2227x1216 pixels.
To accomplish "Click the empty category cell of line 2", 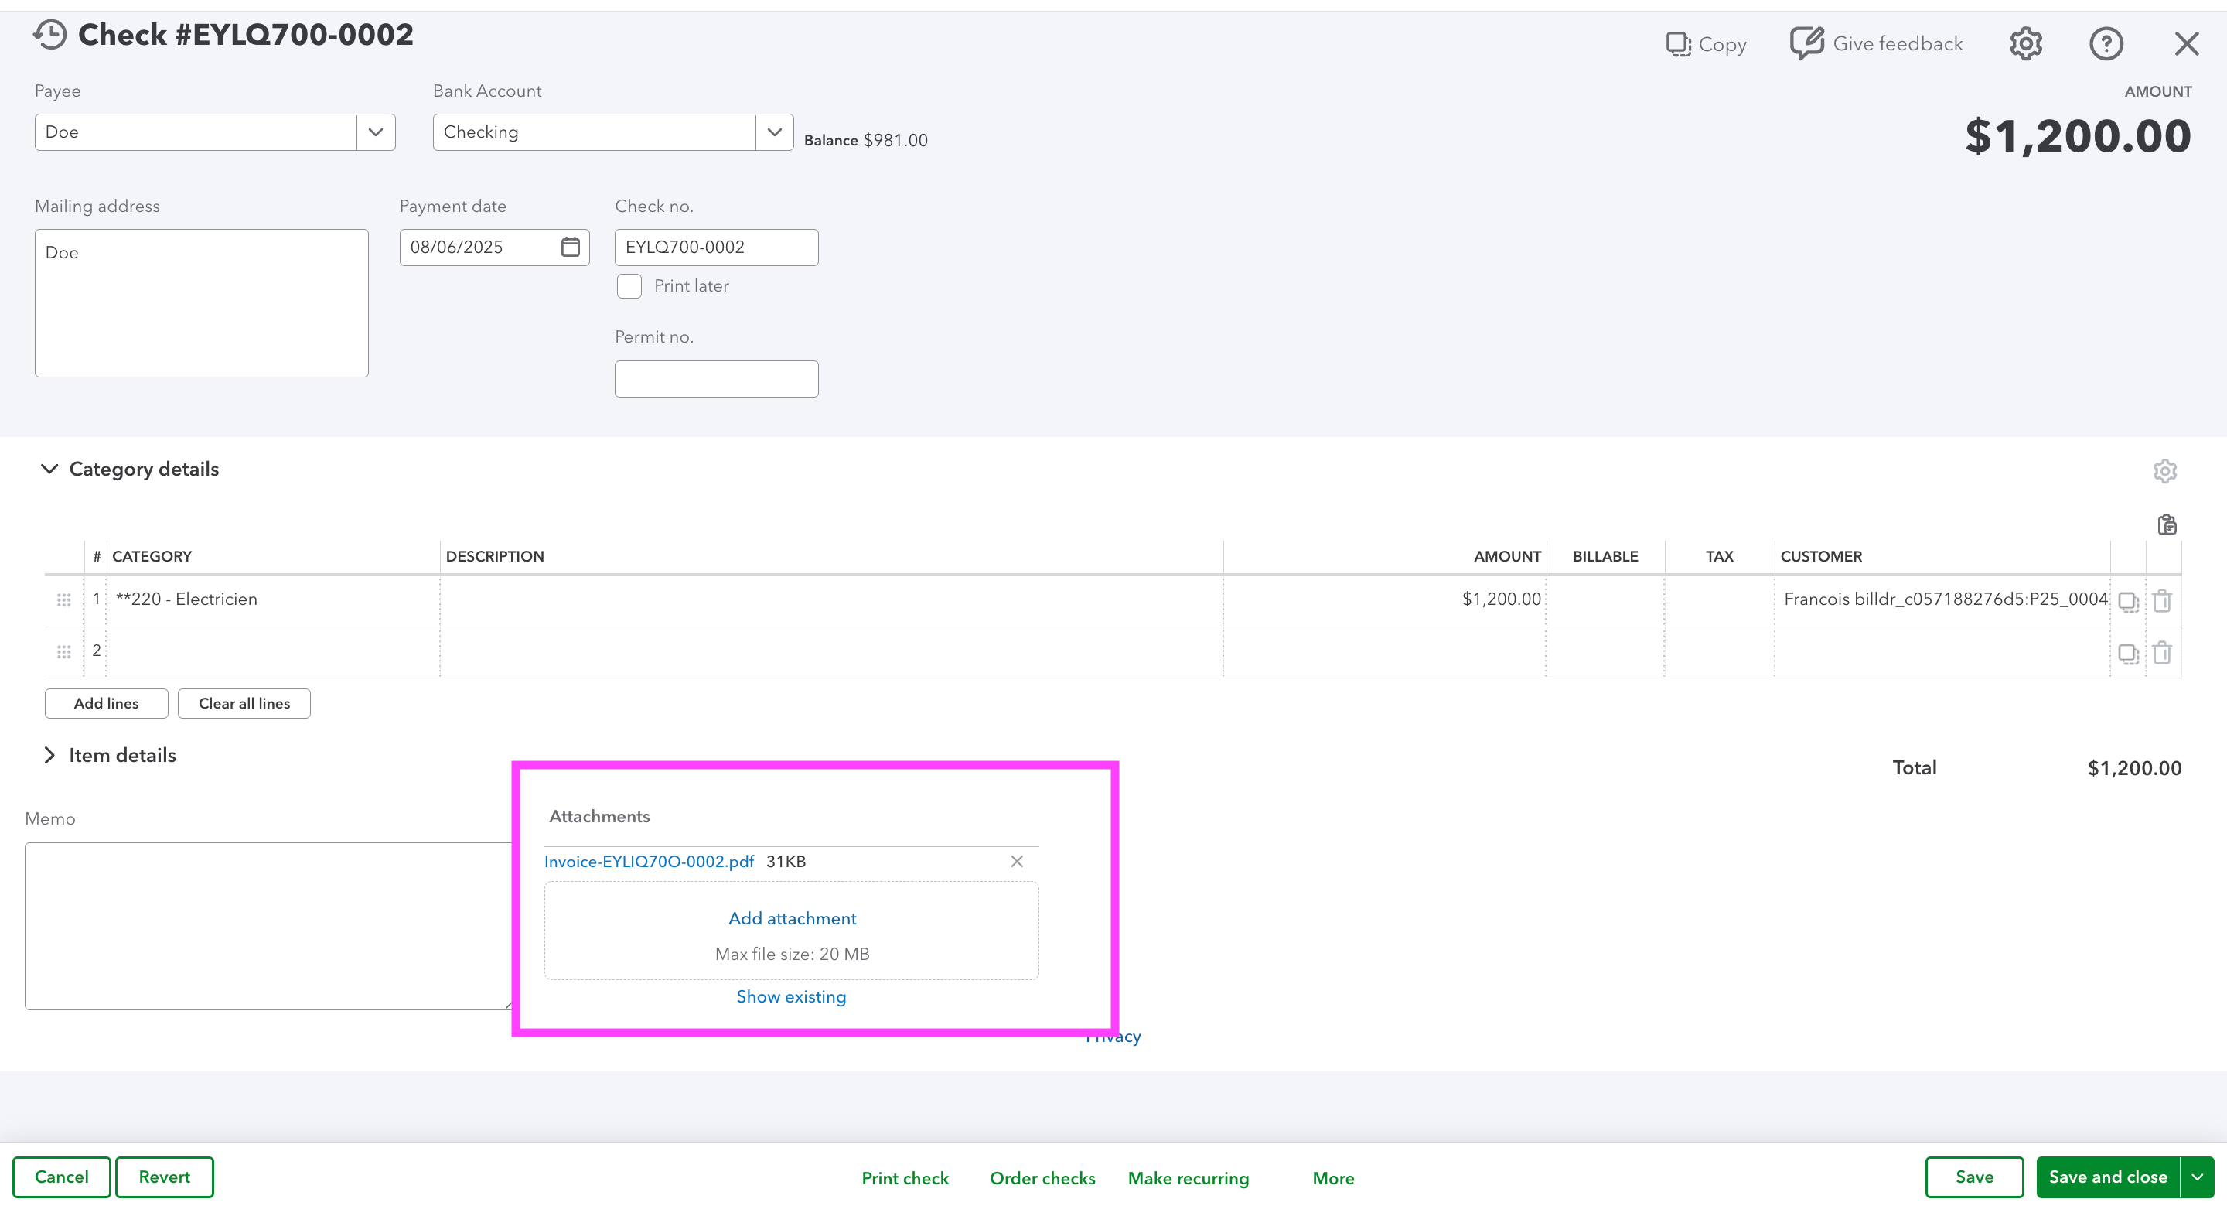I will (x=273, y=651).
